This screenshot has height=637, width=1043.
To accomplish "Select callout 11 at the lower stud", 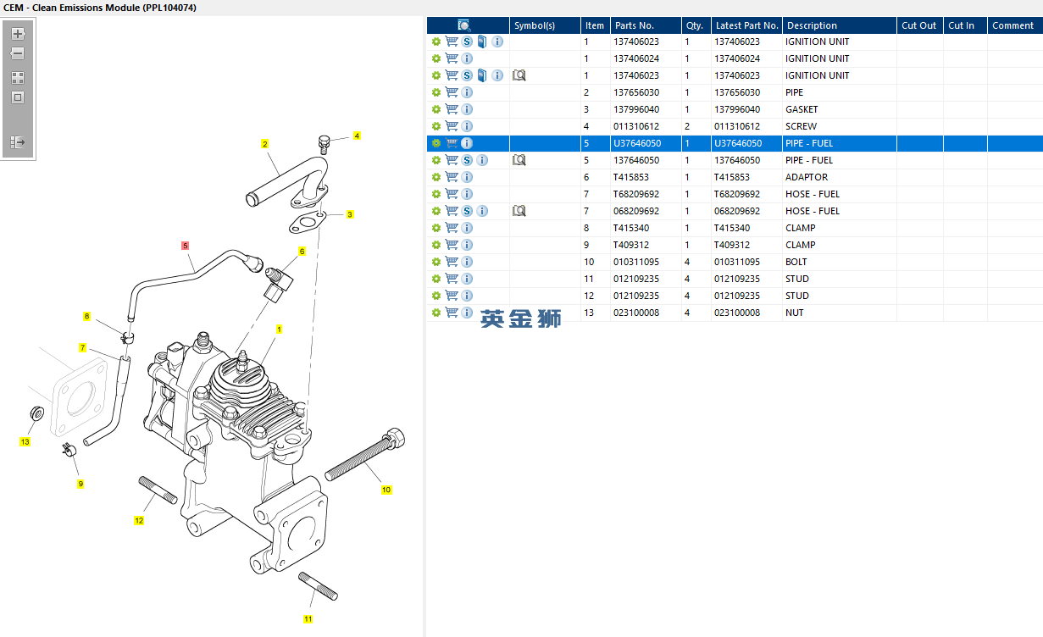I will point(308,618).
